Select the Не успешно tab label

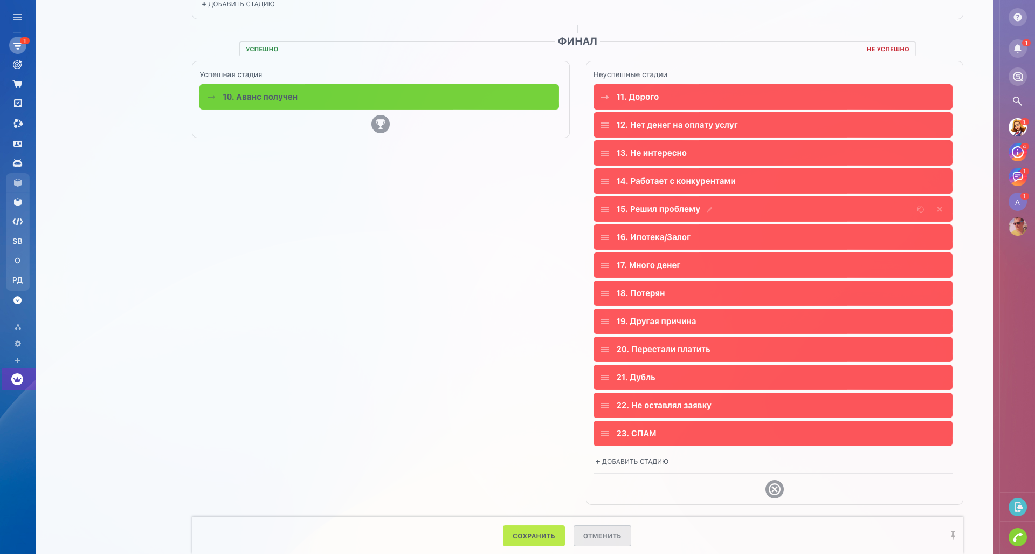click(x=888, y=49)
